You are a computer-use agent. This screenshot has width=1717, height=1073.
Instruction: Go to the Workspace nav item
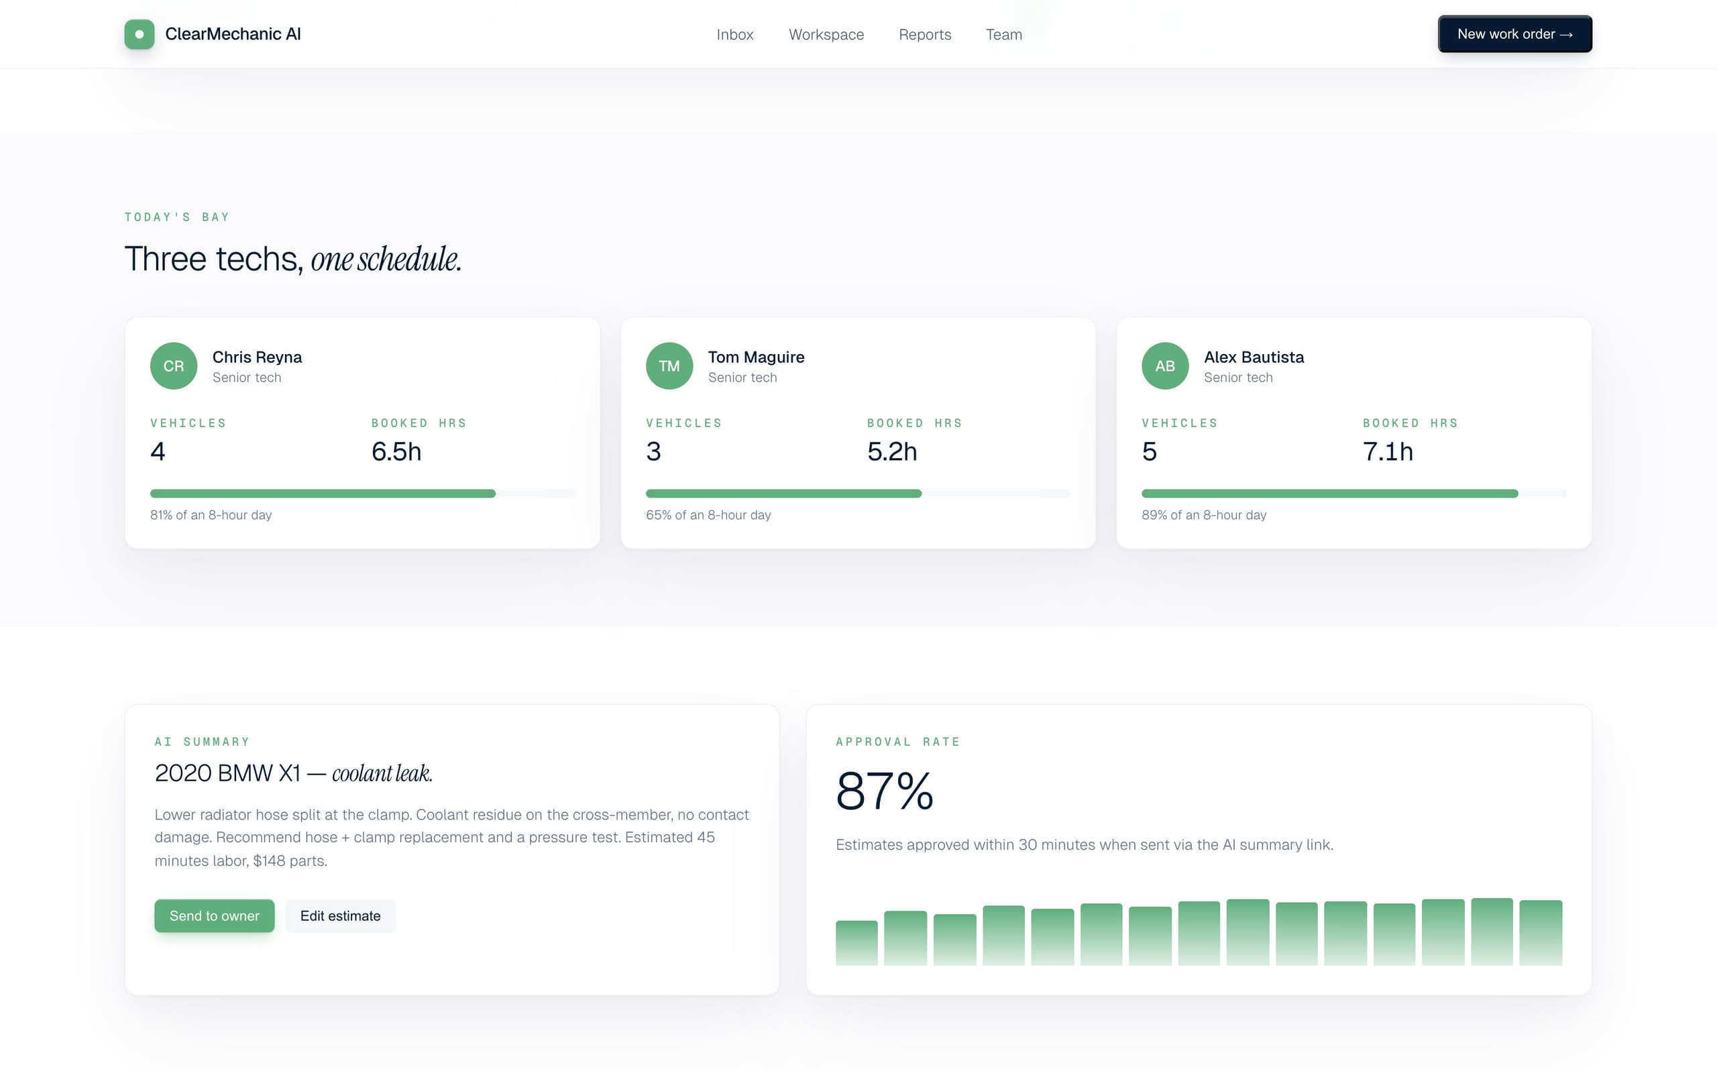tap(826, 35)
